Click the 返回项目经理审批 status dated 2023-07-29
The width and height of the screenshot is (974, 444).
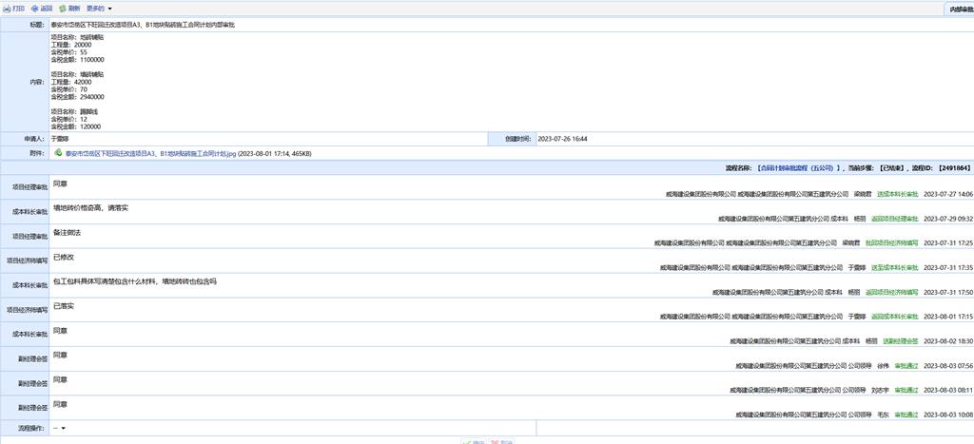click(x=893, y=219)
